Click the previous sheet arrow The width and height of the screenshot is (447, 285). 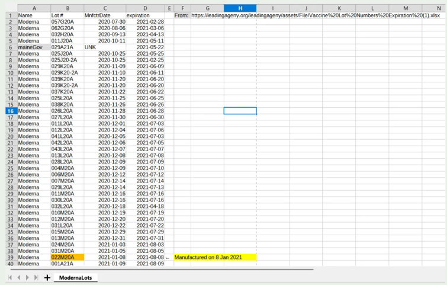(18, 277)
